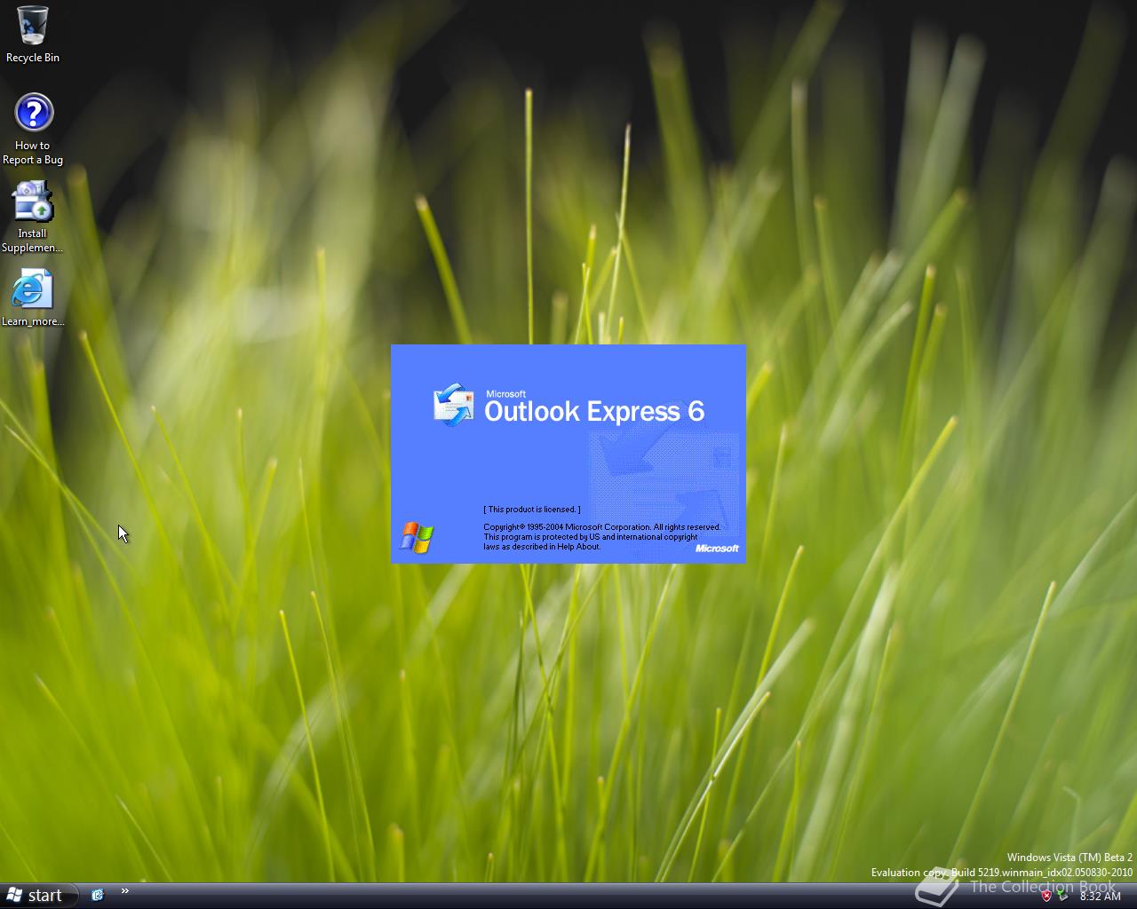Click the Outlook Express envelope logo
Image resolution: width=1137 pixels, height=909 pixels.
tap(453, 405)
